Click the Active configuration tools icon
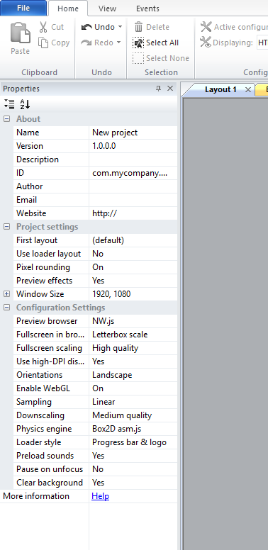The width and height of the screenshot is (268, 550). point(206,27)
